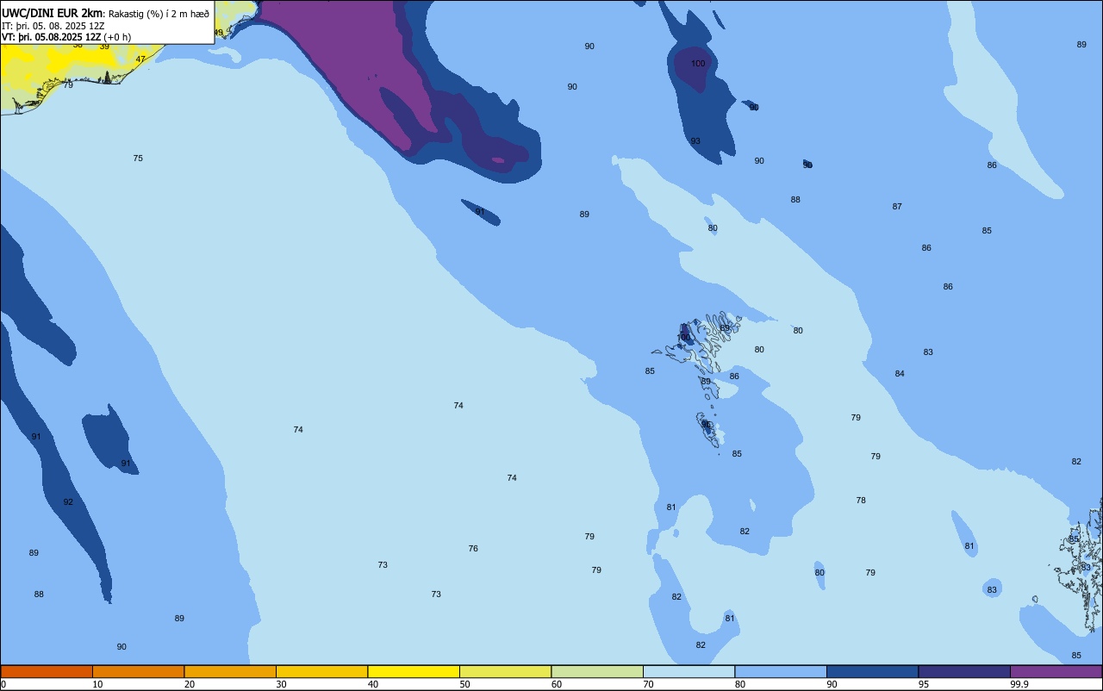This screenshot has width=1103, height=691.
Task: Click the pale blue 70–80 legend swatch
Action: (x=689, y=671)
